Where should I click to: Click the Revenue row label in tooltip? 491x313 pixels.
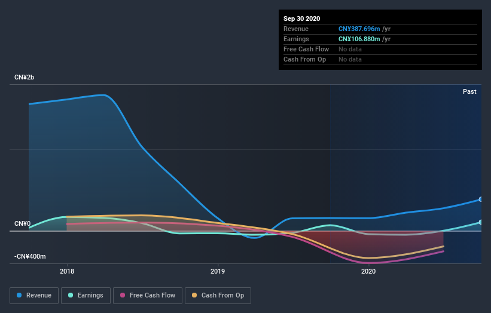coord(296,29)
